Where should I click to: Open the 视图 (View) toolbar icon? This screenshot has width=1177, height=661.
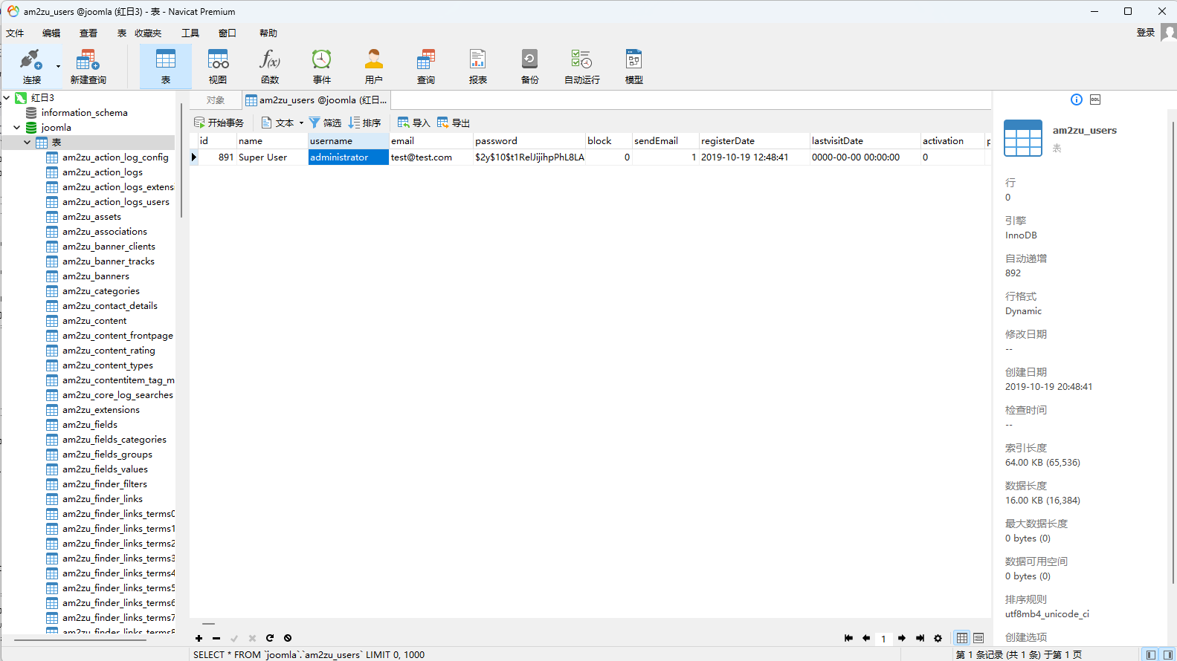[x=218, y=66]
